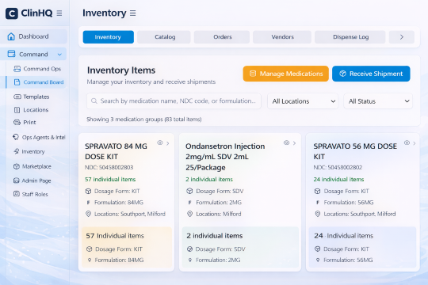Click 'Locations: Milford' on Ondansetron card
This screenshot has height=285, width=428.
pos(219,214)
